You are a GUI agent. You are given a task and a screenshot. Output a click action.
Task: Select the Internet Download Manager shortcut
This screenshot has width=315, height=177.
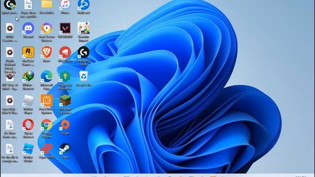click(28, 80)
